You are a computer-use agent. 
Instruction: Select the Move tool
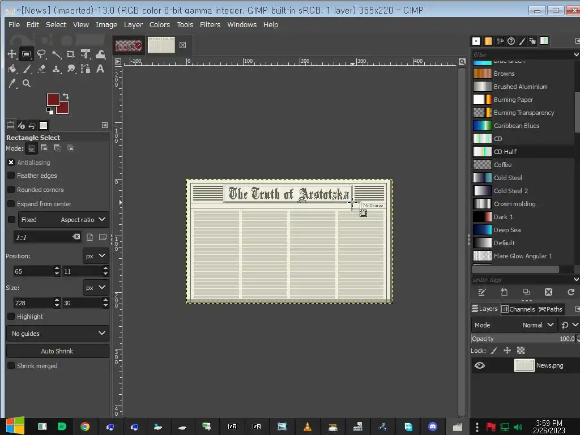[x=12, y=54]
